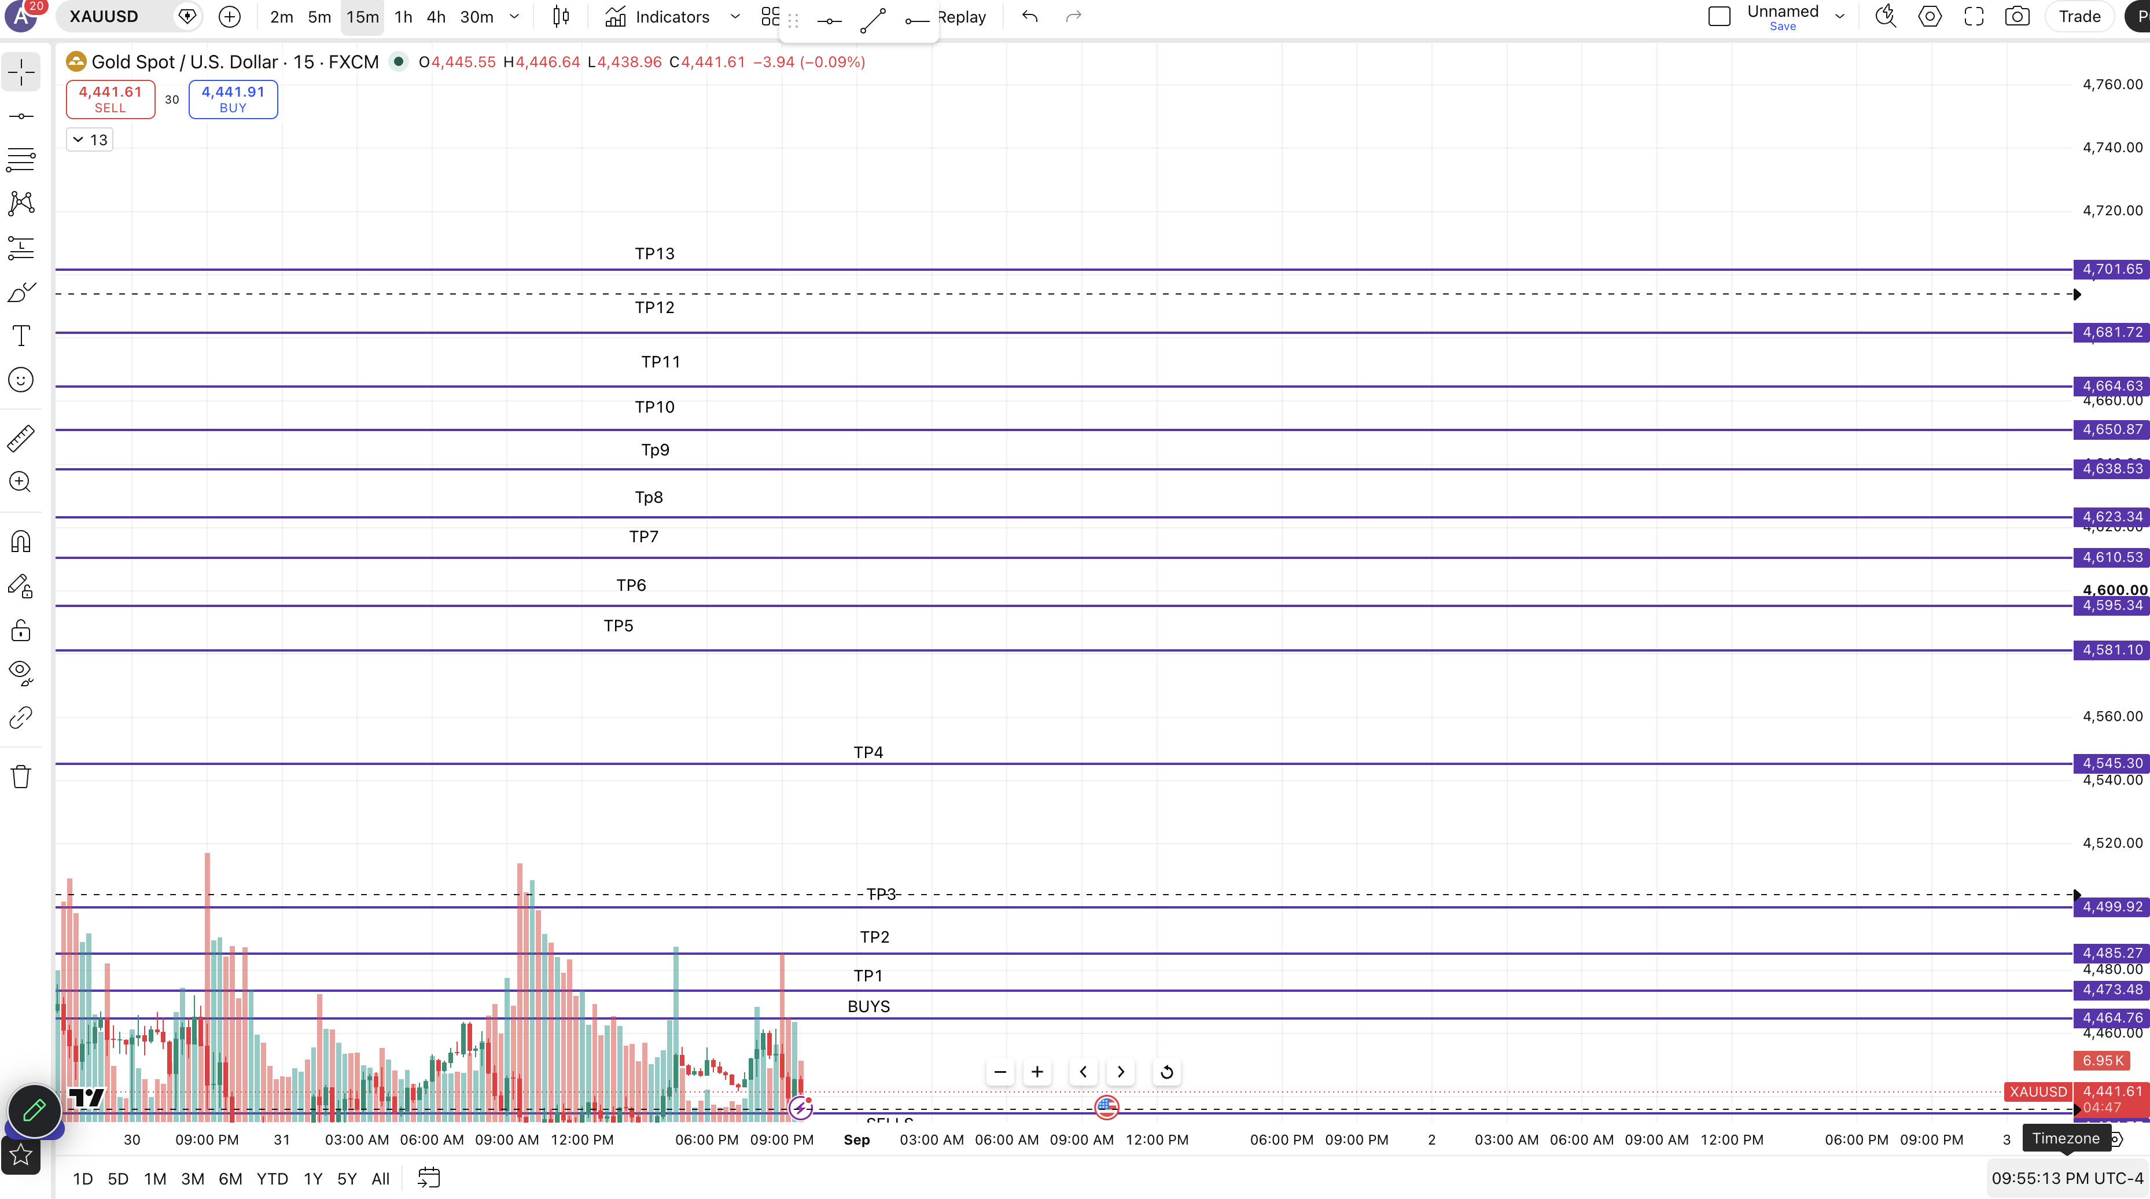Open chart settings hexagon icon

[x=1930, y=17]
